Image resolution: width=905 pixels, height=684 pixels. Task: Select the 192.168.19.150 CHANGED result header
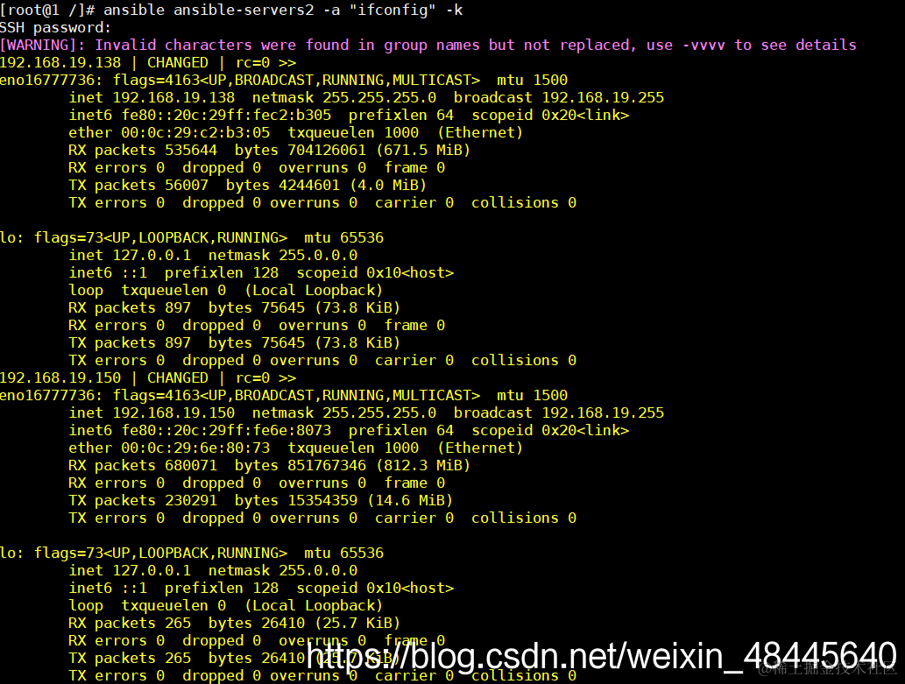click(x=148, y=377)
